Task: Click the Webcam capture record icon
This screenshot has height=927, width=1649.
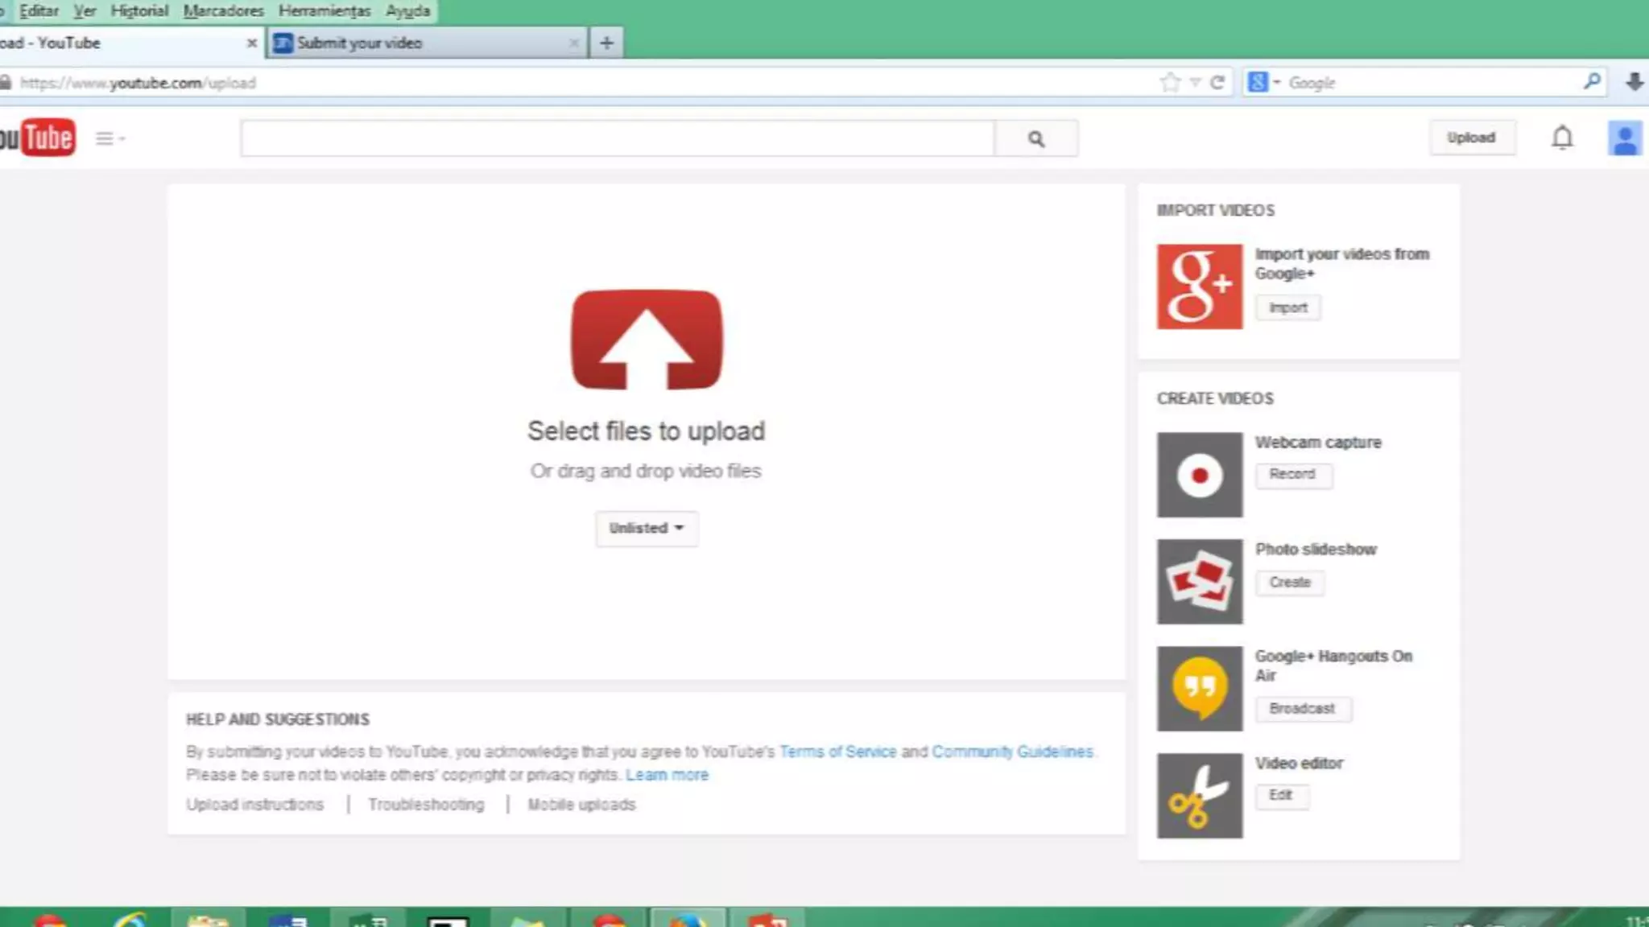Action: tap(1199, 475)
